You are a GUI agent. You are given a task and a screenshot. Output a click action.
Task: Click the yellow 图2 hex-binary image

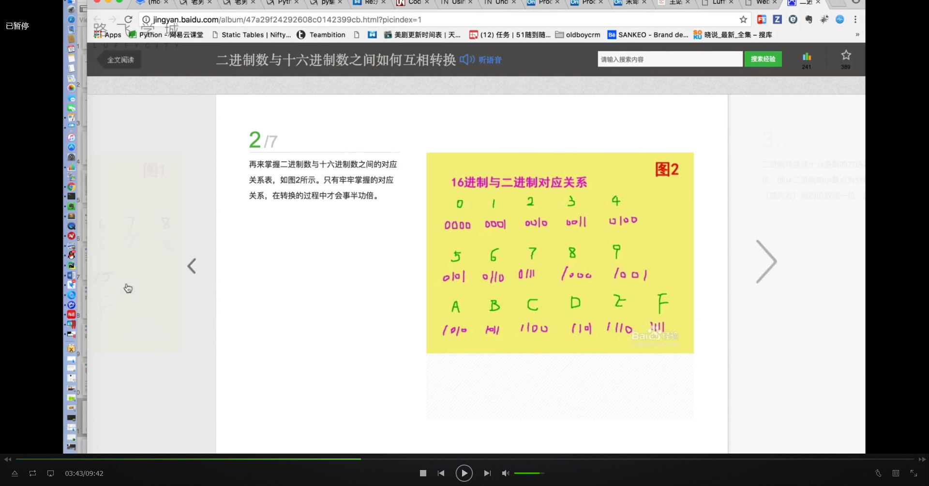click(560, 253)
